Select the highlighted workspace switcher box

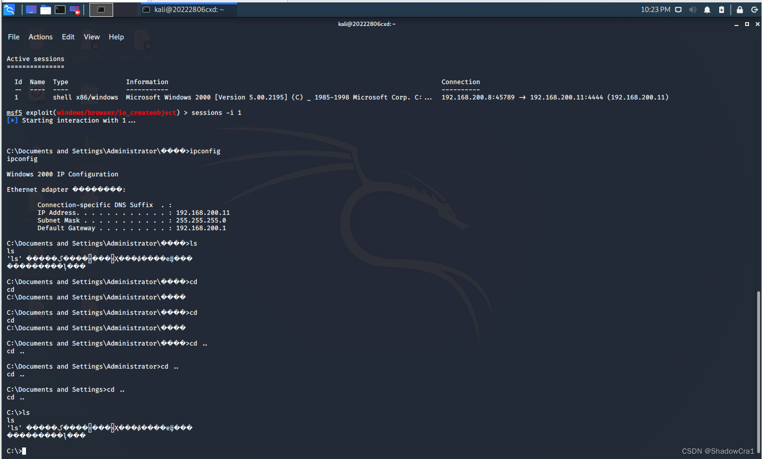click(x=101, y=10)
